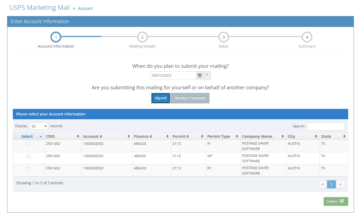
Task: Open the Account breadcrumb link
Action: click(85, 8)
